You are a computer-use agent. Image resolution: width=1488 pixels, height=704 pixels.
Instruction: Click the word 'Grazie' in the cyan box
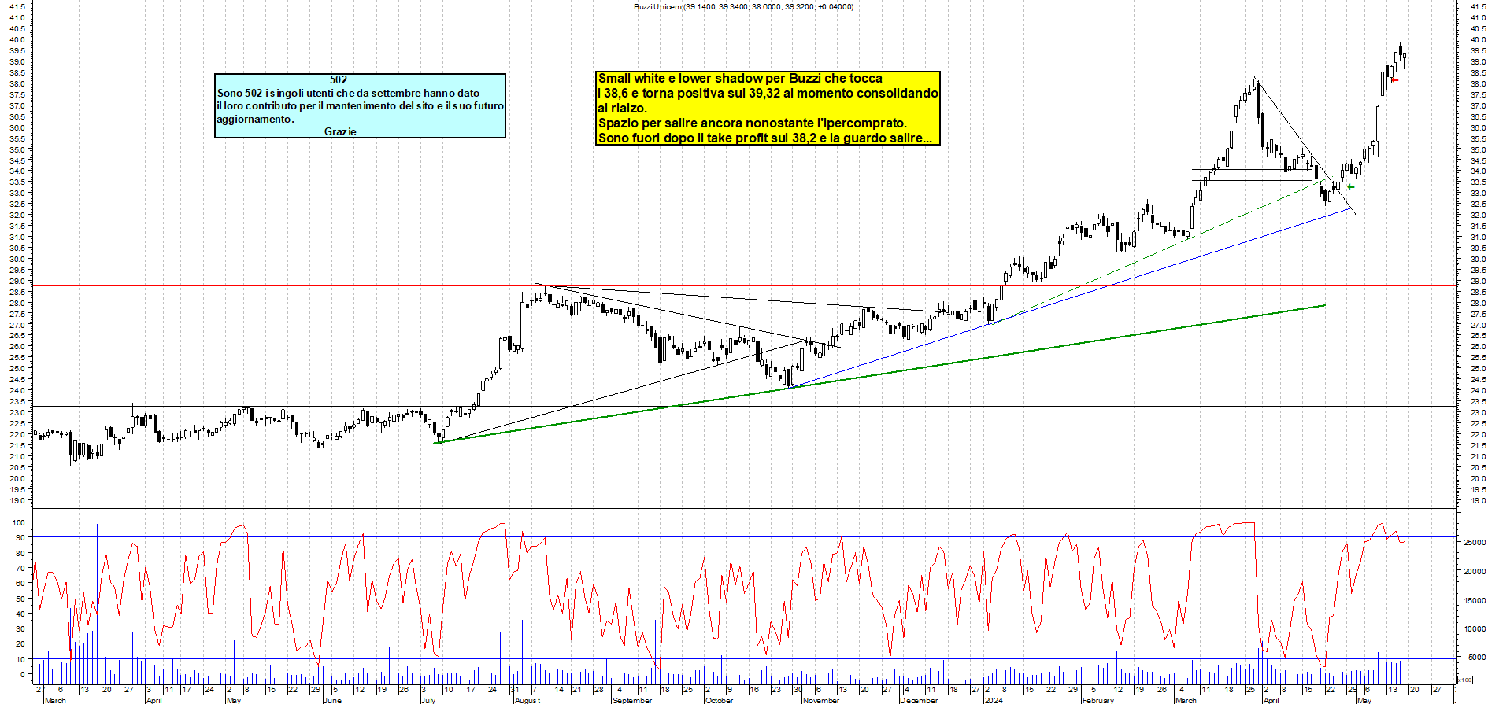tap(340, 131)
